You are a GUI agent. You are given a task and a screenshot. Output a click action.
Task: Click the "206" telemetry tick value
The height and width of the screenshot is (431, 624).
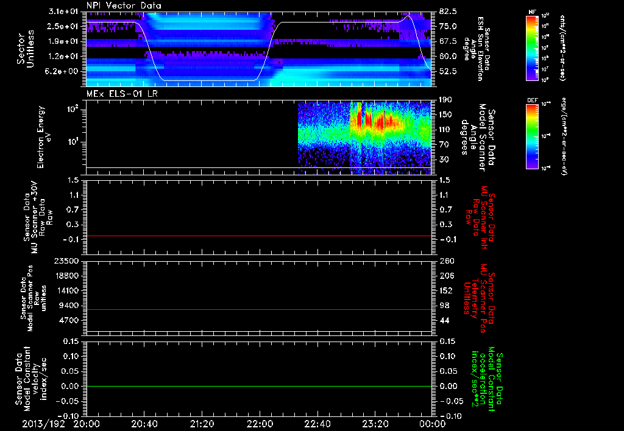pyautogui.click(x=445, y=276)
